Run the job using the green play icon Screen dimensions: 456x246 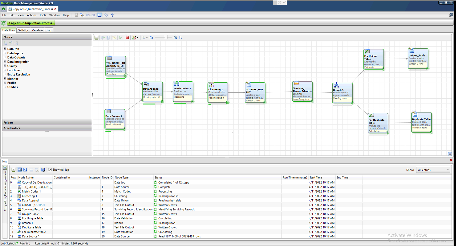pyautogui.click(x=121, y=37)
